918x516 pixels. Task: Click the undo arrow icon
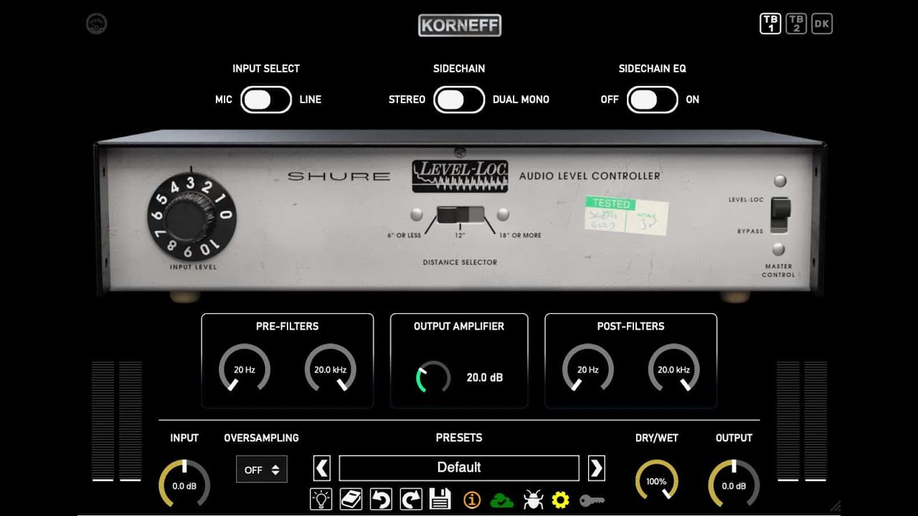(381, 499)
